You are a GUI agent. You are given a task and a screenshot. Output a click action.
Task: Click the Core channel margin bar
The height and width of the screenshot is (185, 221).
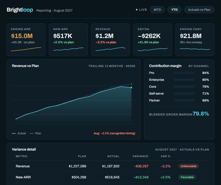click(184, 87)
